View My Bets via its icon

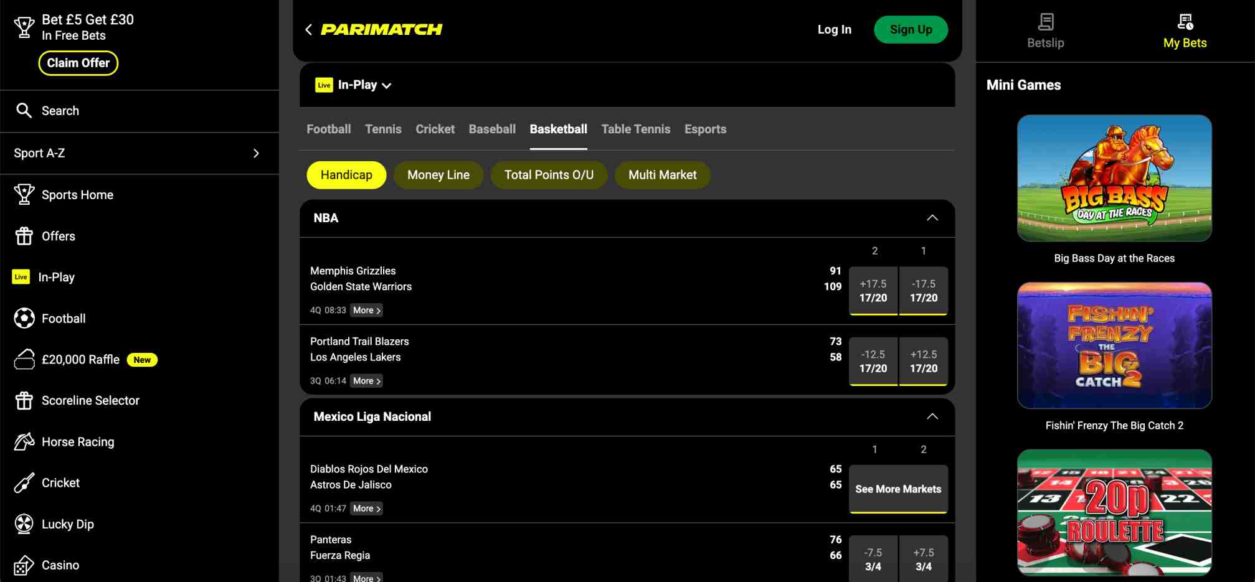tap(1185, 21)
